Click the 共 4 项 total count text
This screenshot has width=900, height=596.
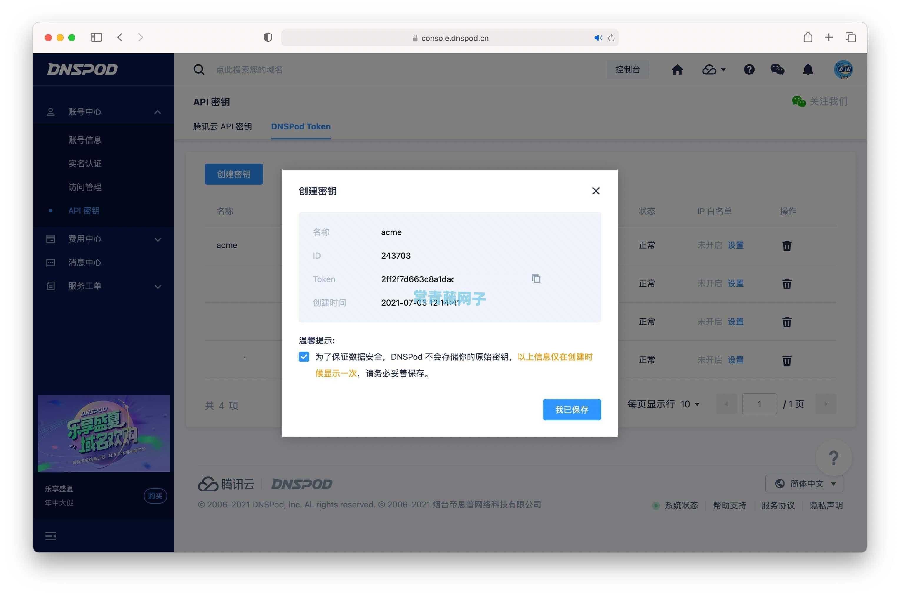click(x=221, y=406)
